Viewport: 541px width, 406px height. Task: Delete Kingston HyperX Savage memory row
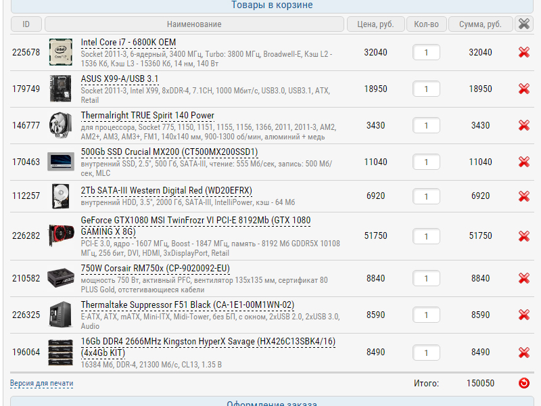[x=523, y=353]
